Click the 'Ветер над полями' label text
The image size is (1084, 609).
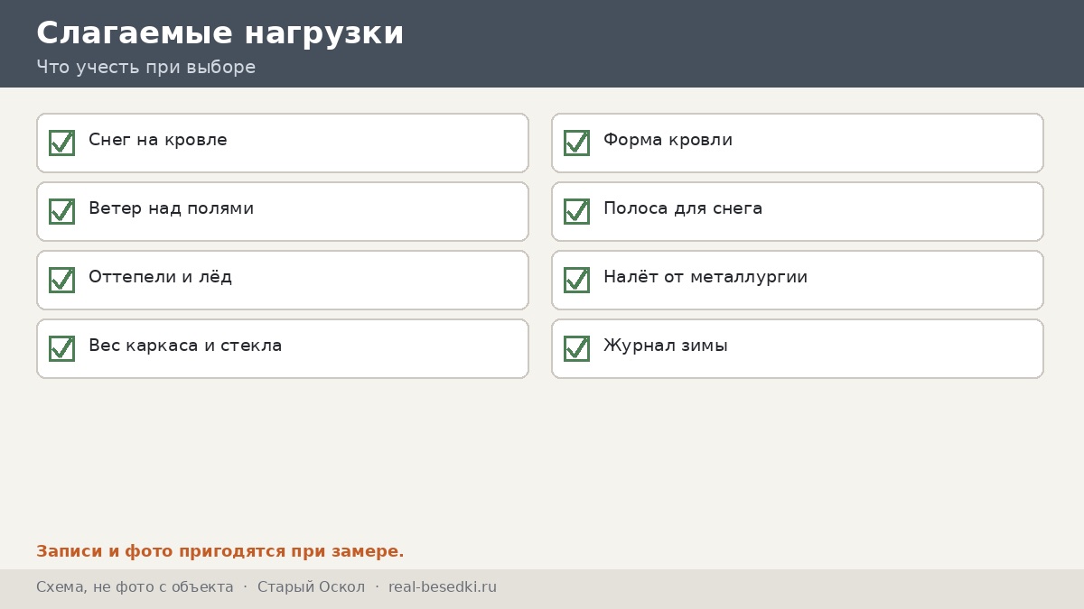tap(171, 208)
